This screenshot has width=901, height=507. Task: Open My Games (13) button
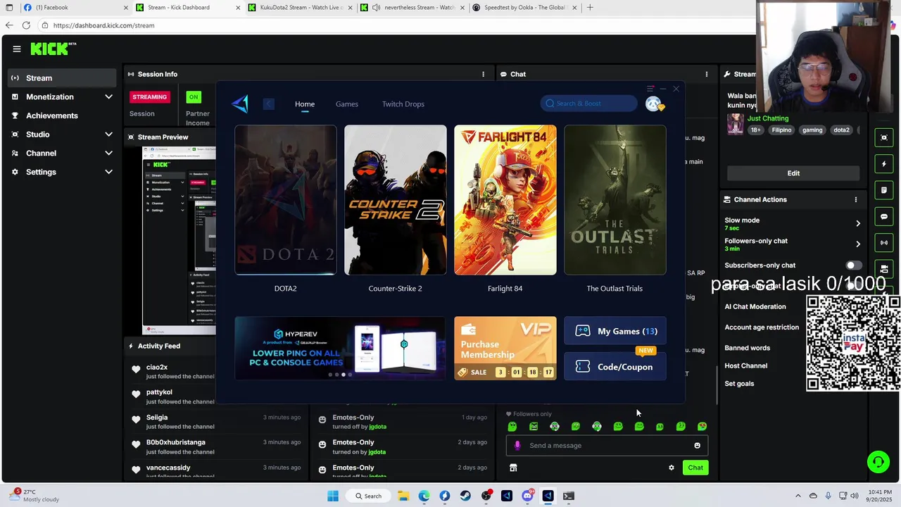pos(615,331)
